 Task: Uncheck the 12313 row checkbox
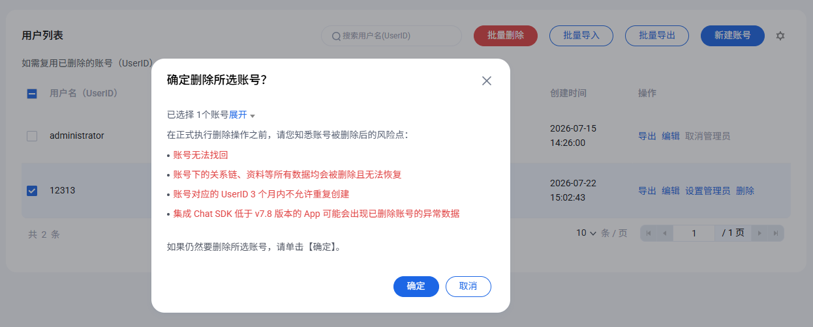(32, 191)
